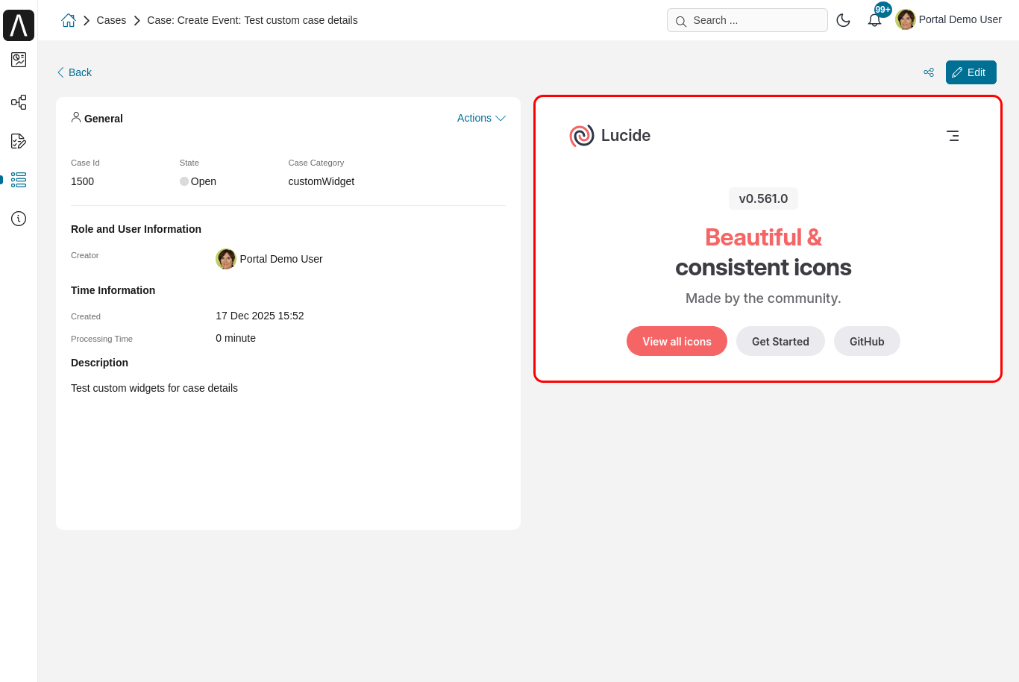This screenshot has height=682, width=1019.
Task: Go back with the Back link
Action: (74, 72)
